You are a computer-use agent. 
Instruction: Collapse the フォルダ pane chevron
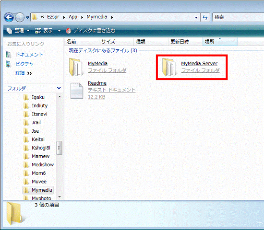59,88
